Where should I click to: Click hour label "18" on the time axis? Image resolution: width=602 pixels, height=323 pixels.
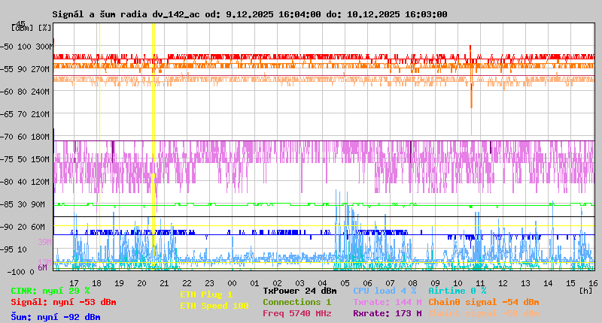tap(97, 283)
